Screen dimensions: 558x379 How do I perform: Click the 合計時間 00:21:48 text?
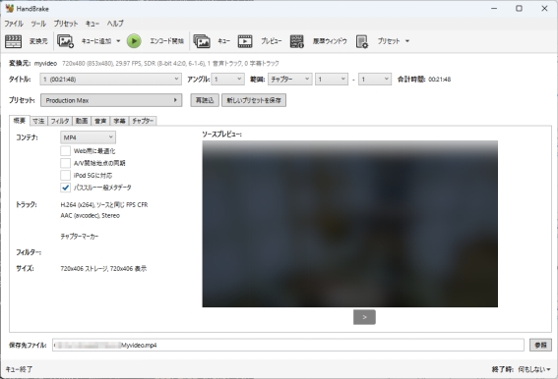[424, 80]
